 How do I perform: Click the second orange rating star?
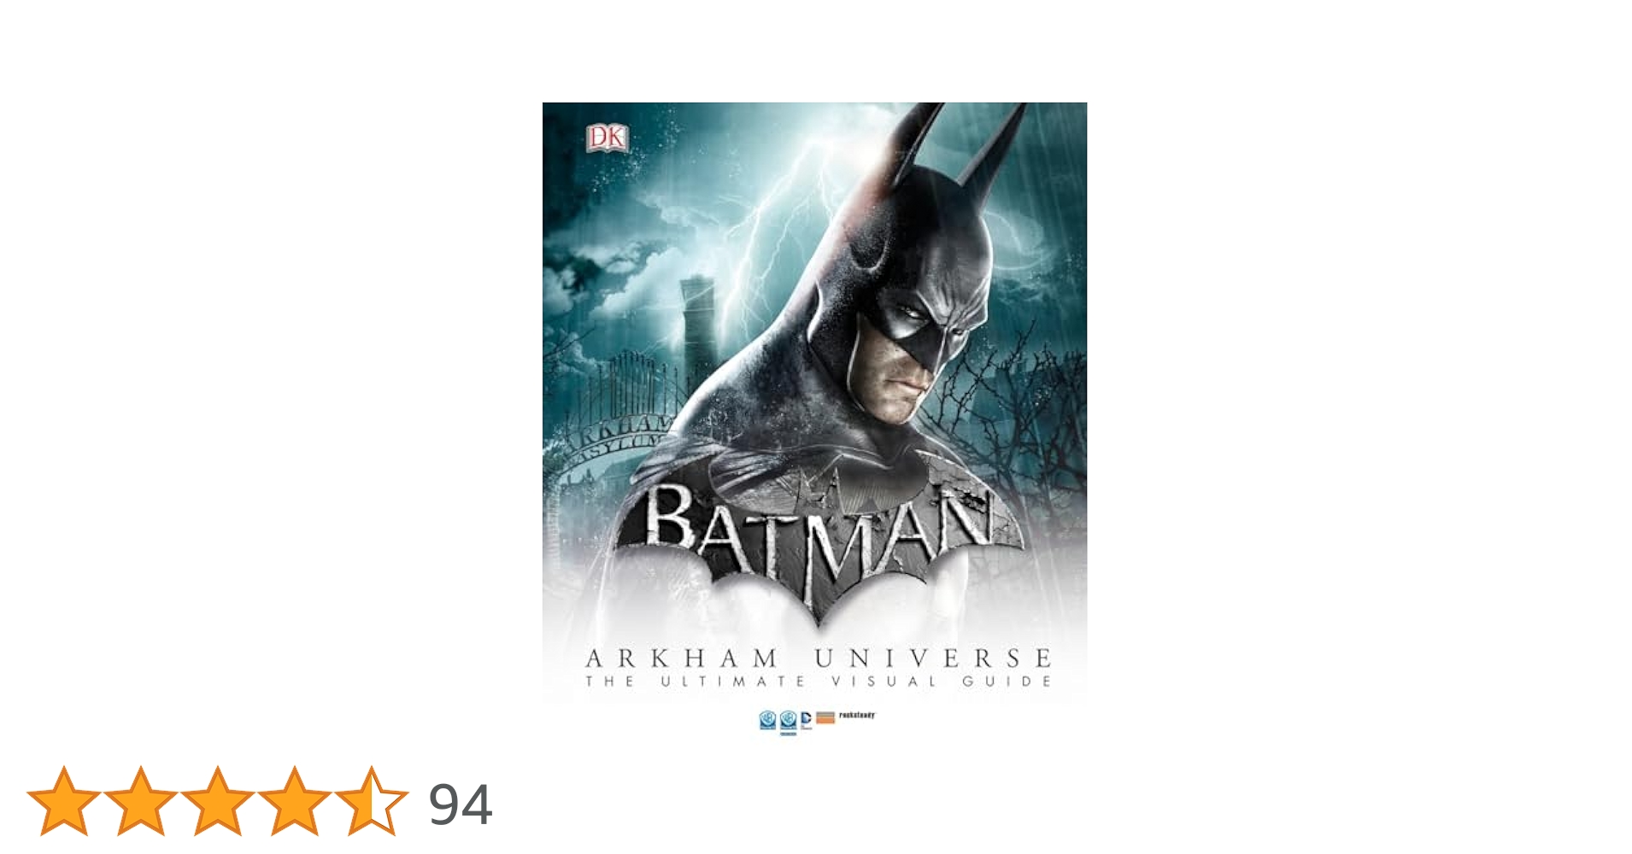tap(141, 801)
